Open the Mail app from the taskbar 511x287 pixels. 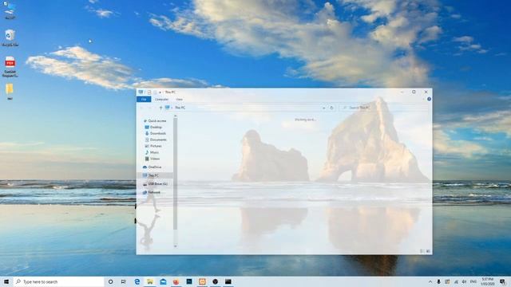coord(163,281)
